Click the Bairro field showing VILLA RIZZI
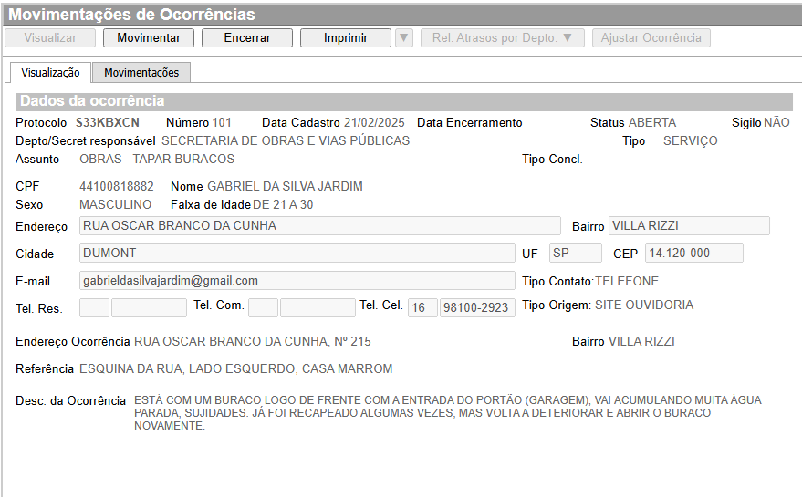Viewport: 802px width, 497px height. tap(689, 226)
